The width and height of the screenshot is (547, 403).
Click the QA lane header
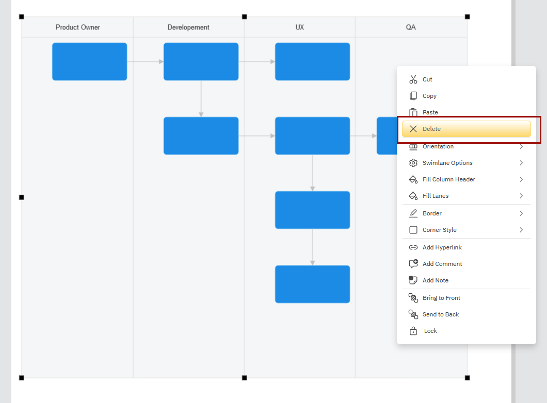411,27
